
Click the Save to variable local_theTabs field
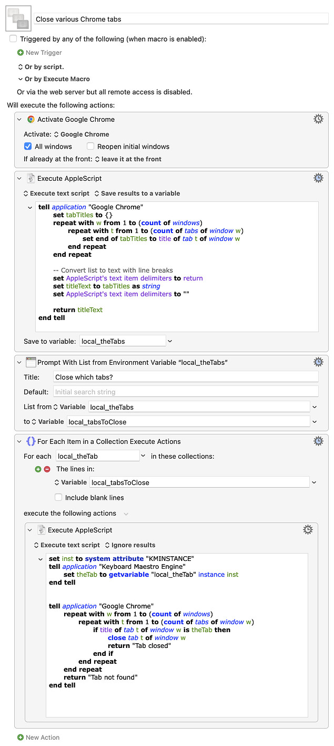pyautogui.click(x=123, y=341)
